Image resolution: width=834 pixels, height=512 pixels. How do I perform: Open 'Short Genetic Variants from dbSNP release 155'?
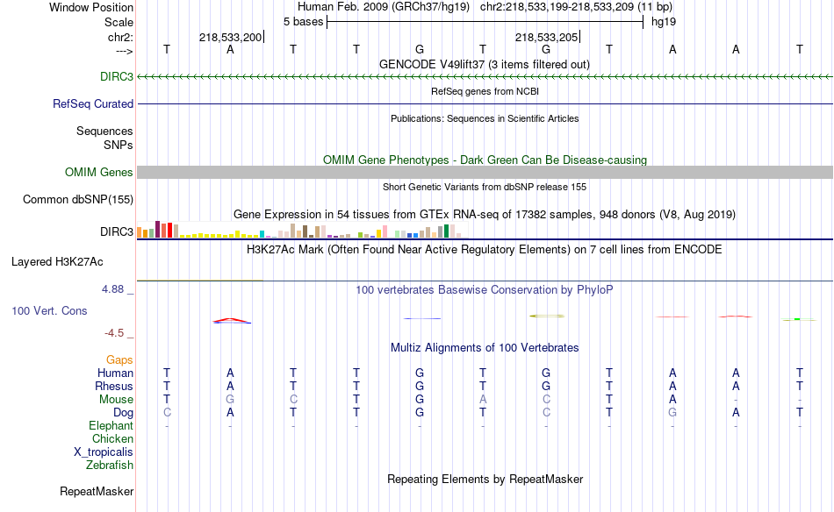[x=485, y=187]
